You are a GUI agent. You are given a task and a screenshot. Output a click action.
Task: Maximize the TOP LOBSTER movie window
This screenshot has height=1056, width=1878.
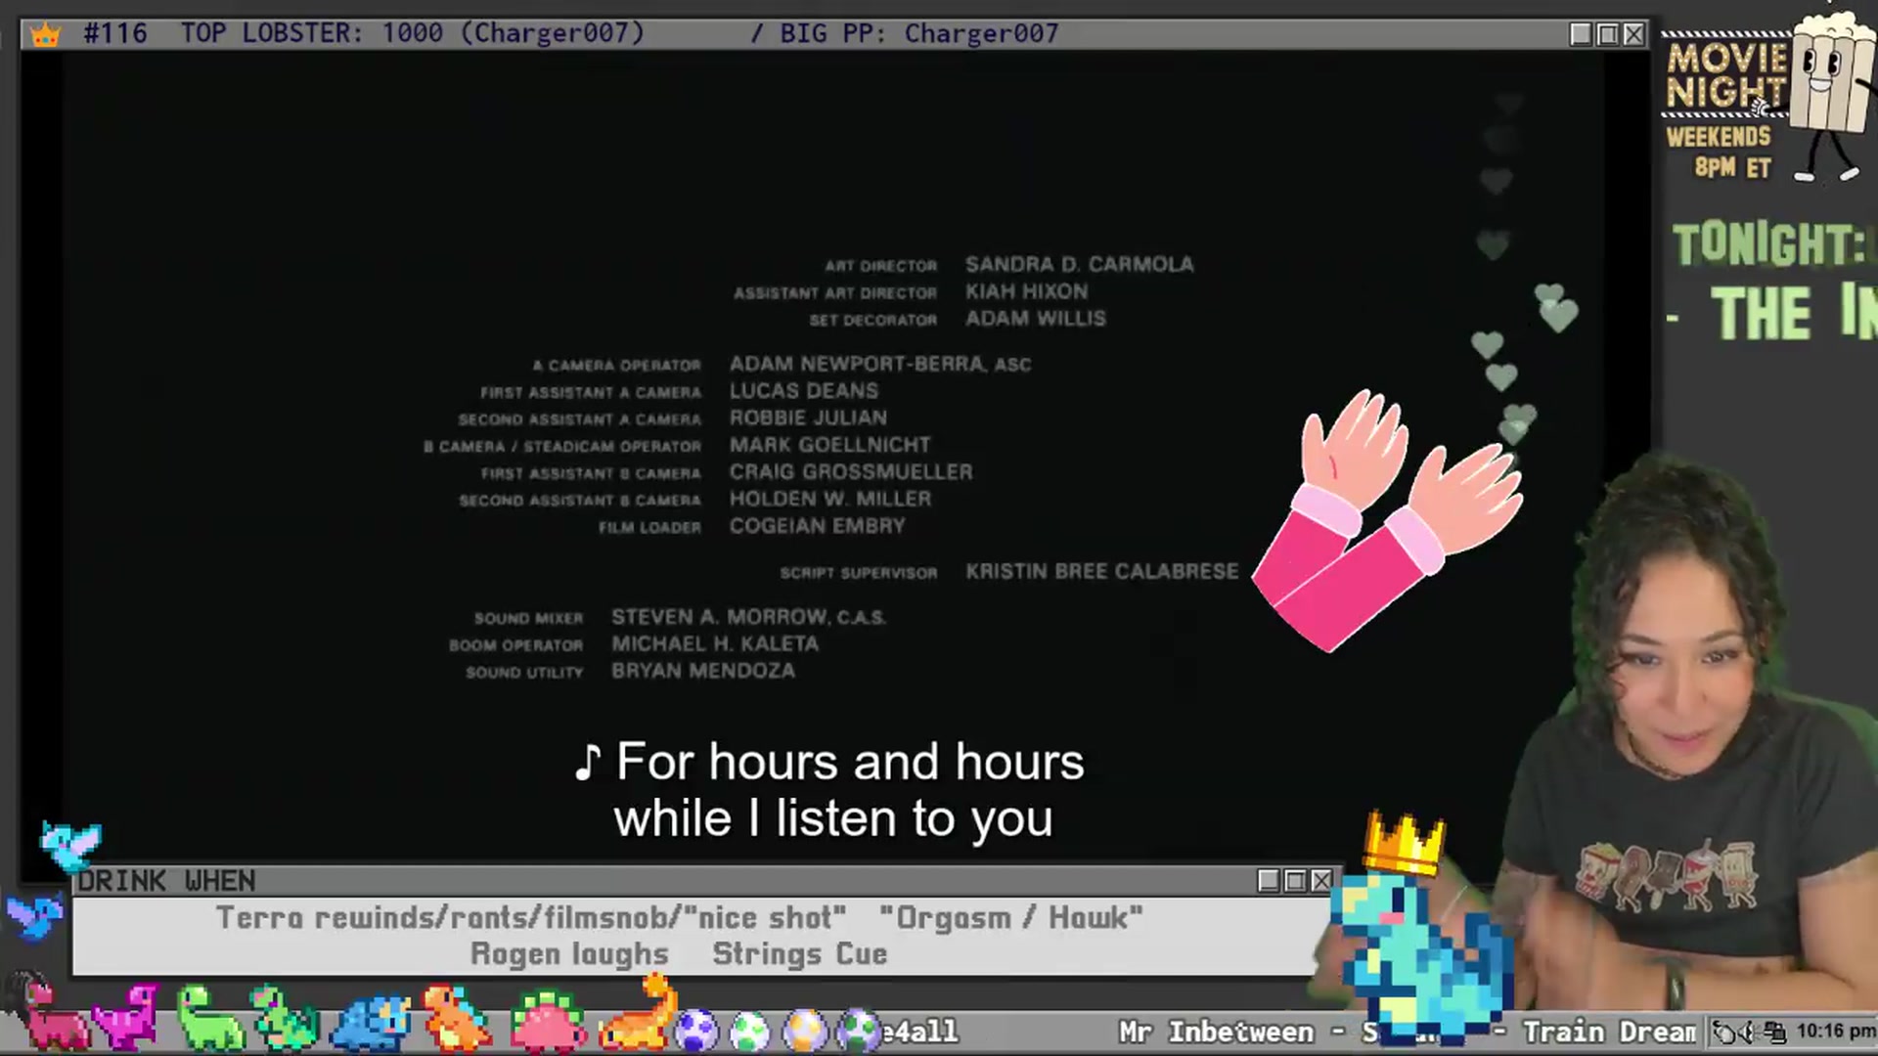(1607, 34)
